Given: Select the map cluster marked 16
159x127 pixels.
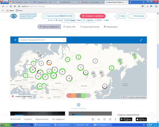Looking at the screenshot, I should coord(69,78).
